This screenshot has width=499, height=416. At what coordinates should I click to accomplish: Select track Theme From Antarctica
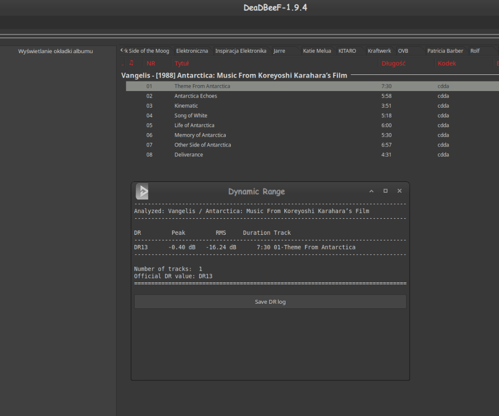(x=312, y=86)
